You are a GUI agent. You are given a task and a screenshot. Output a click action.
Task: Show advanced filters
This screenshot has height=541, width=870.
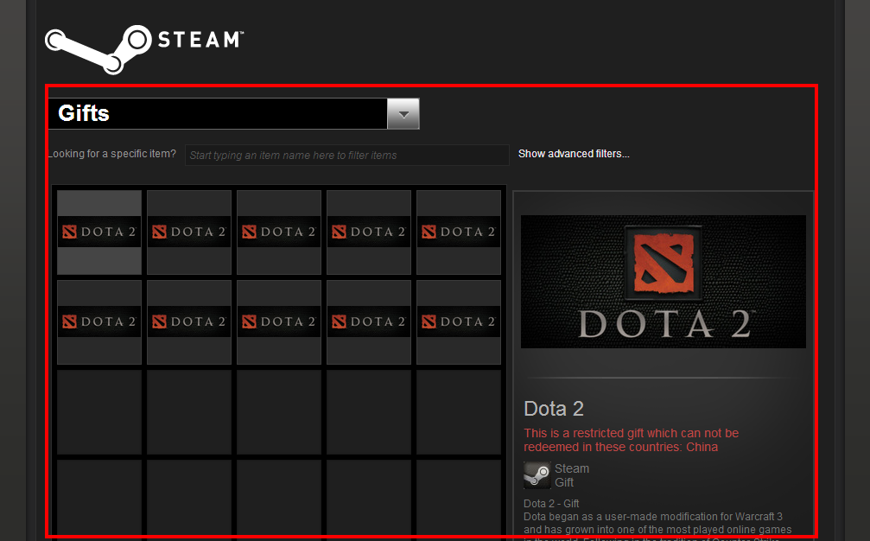[574, 154]
